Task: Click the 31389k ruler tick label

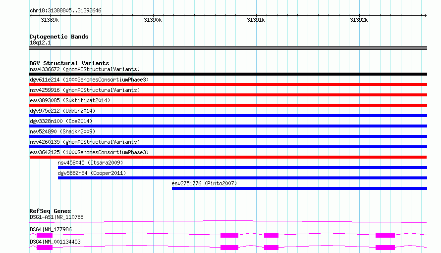Action: (50, 20)
